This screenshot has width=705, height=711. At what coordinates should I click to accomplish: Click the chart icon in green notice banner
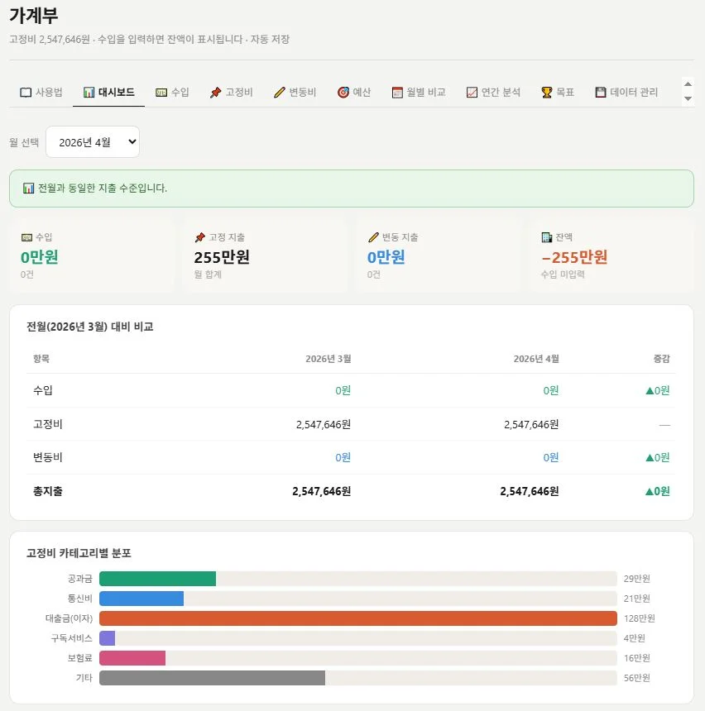click(x=28, y=188)
